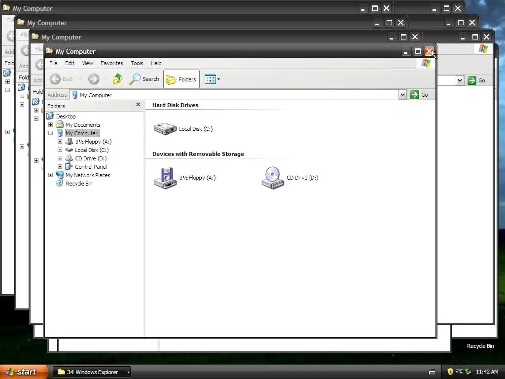Open the Views icon dropdown
The width and height of the screenshot is (505, 379).
212,79
